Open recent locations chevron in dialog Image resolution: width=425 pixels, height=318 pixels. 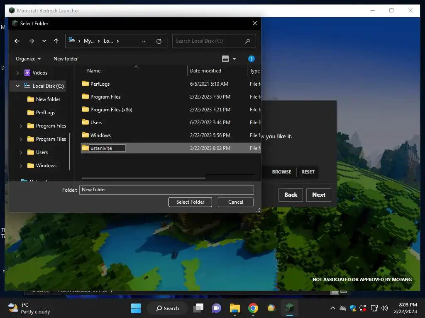(x=44, y=41)
